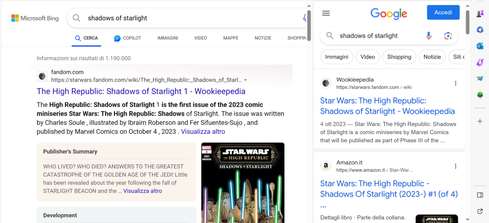This screenshot has height=223, width=489.
Task: Click the Bing scrollbar up arrow
Action: 309,5
